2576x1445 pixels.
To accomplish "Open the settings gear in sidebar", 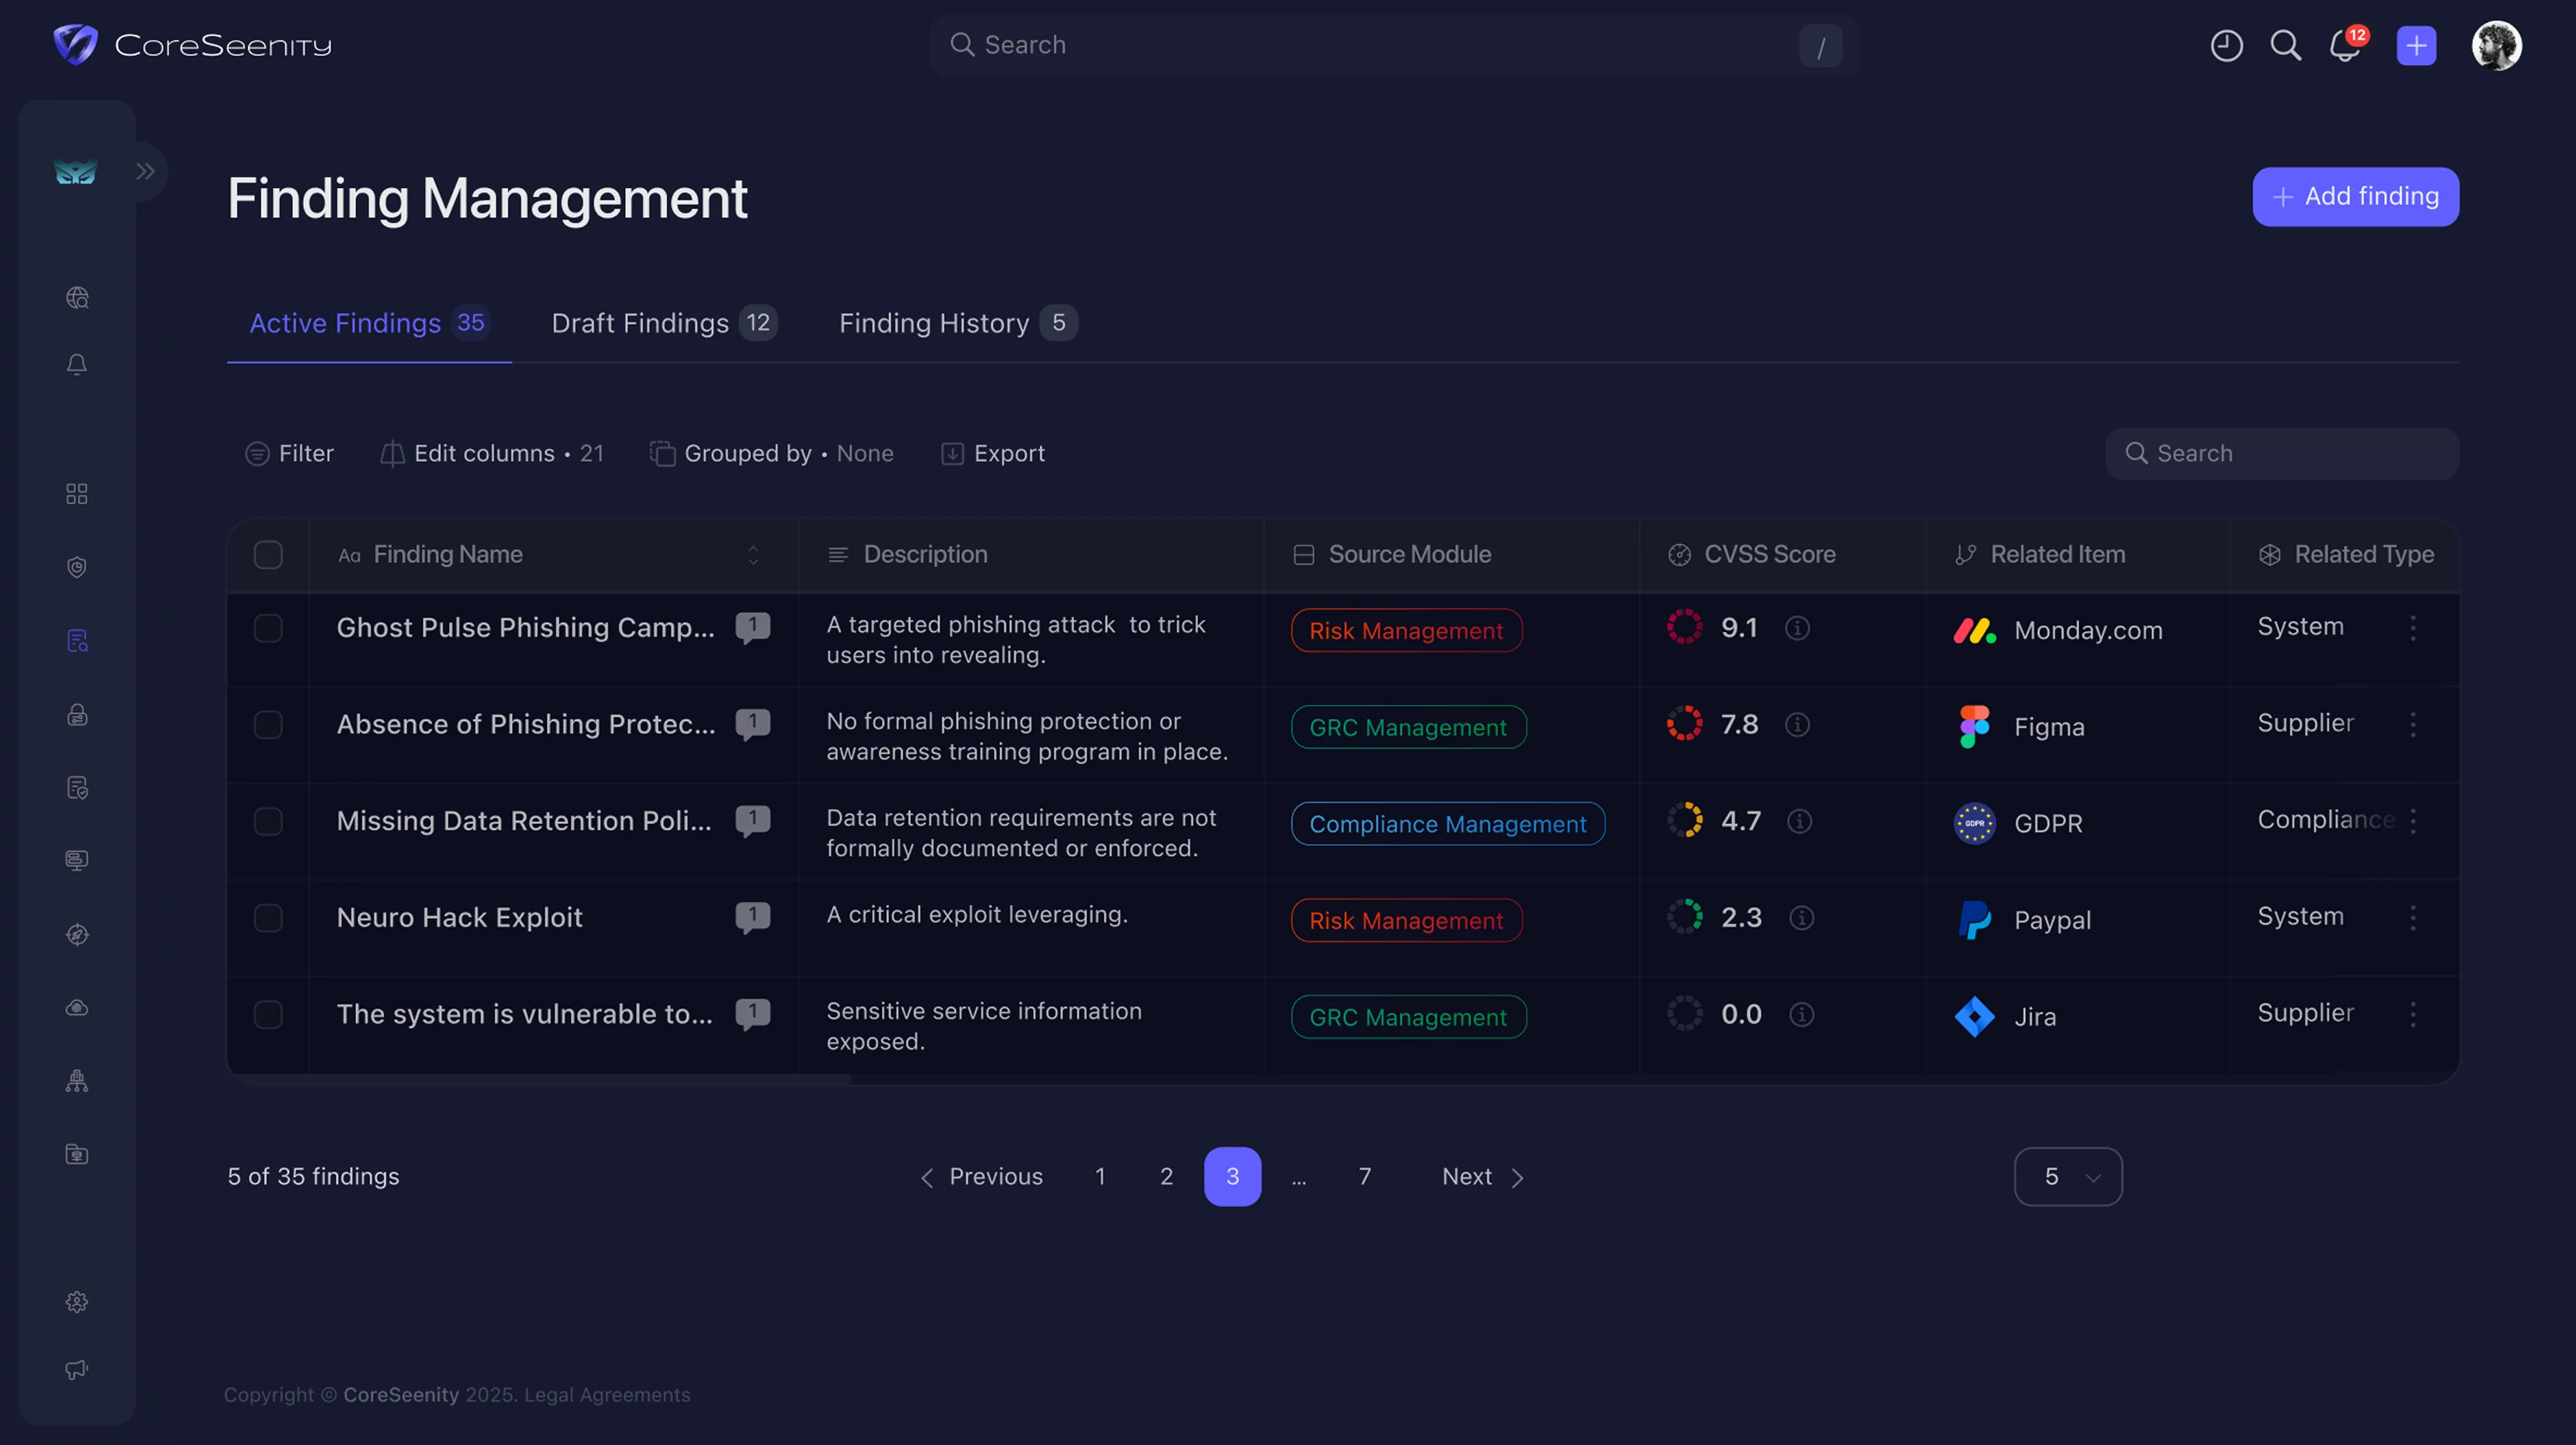I will 77,1302.
